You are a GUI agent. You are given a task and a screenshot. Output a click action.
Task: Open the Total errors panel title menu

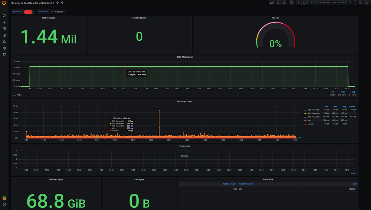pyautogui.click(x=184, y=146)
